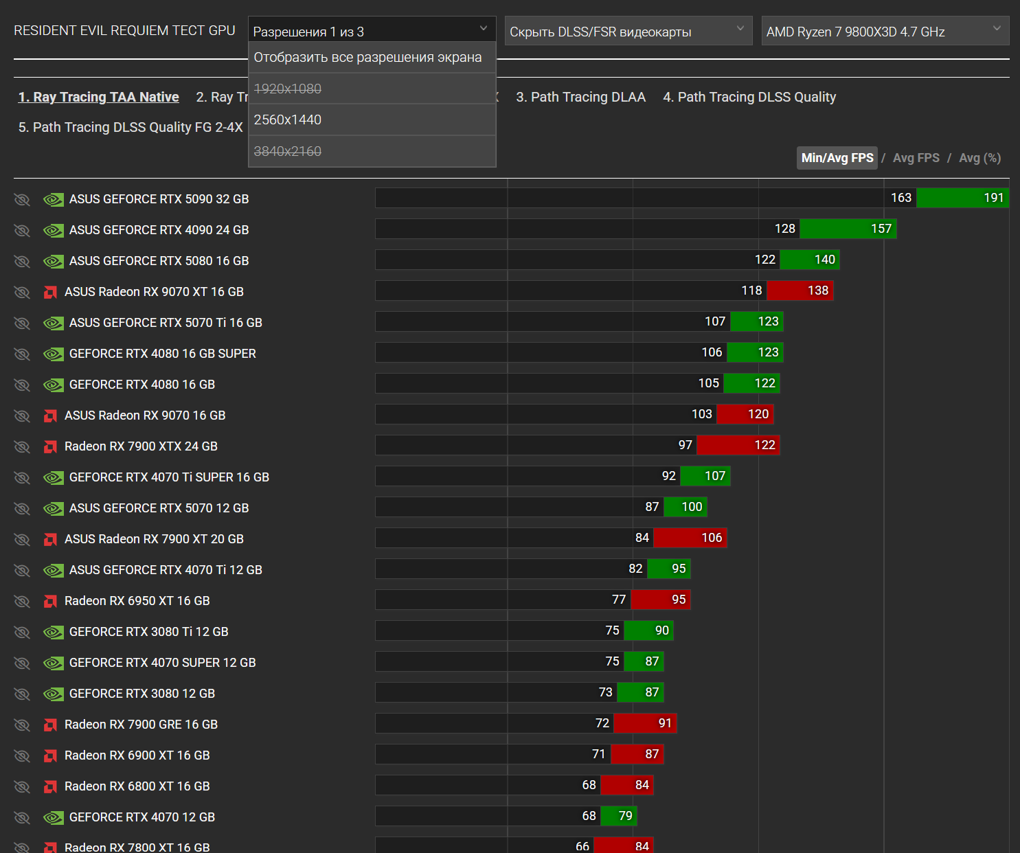Switch to Path Tracing DLSS Quality FG 2-4X
This screenshot has height=853, width=1020.
coord(131,127)
